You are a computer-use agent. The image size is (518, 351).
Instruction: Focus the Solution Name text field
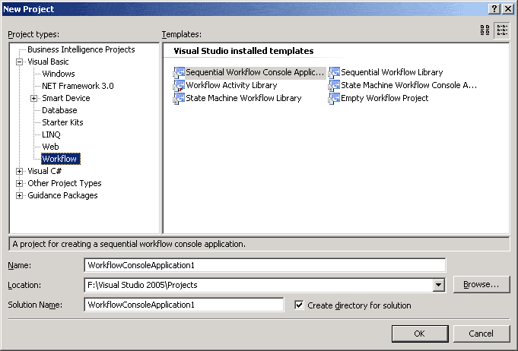pyautogui.click(x=184, y=305)
